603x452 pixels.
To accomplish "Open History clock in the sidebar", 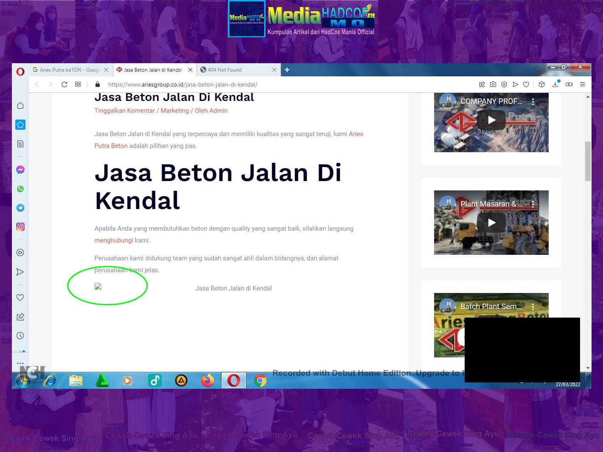I will pyautogui.click(x=20, y=336).
